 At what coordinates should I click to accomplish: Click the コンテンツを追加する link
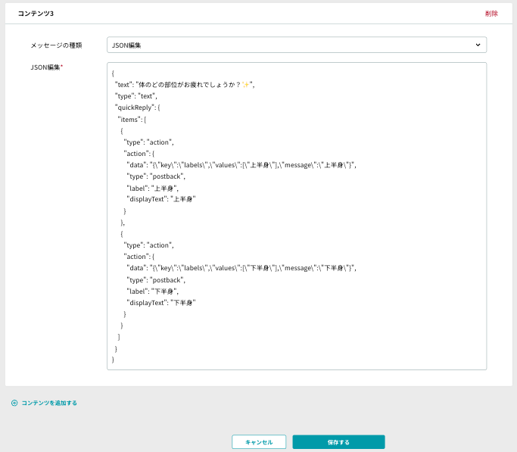49,403
